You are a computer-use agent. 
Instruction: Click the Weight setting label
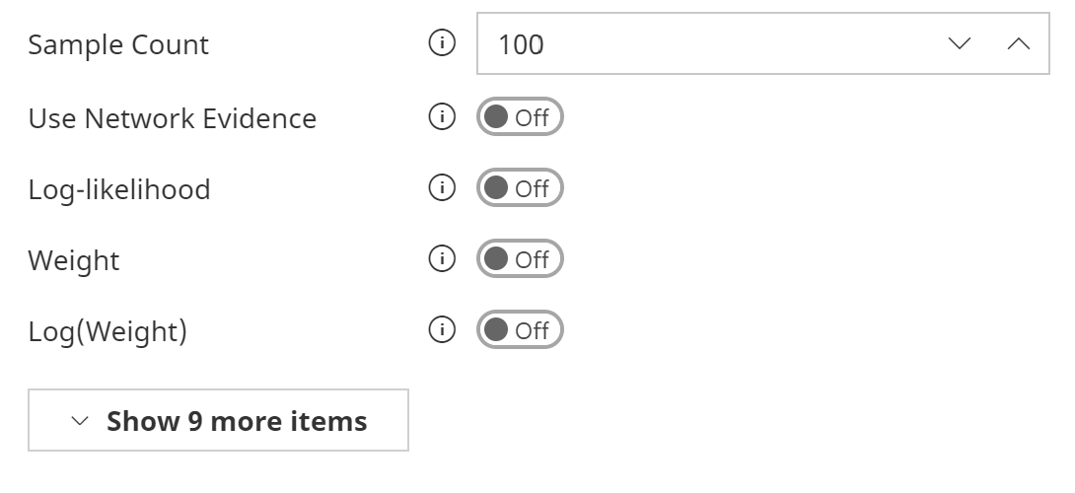pos(74,261)
